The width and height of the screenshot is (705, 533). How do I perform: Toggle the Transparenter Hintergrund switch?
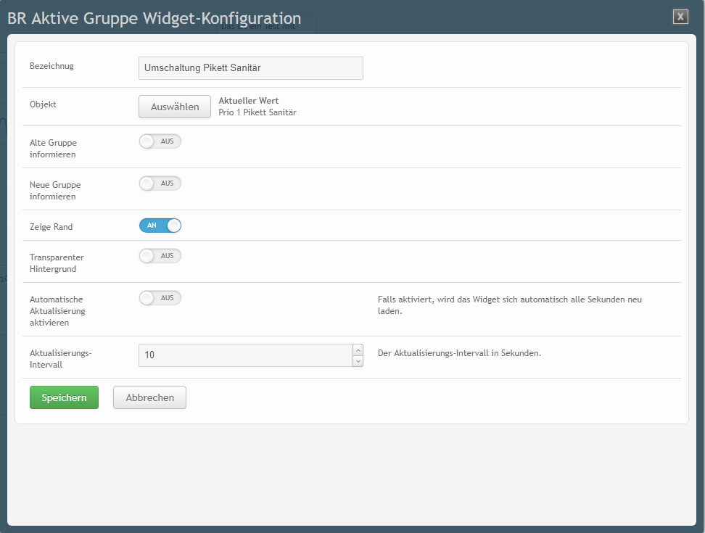160,256
